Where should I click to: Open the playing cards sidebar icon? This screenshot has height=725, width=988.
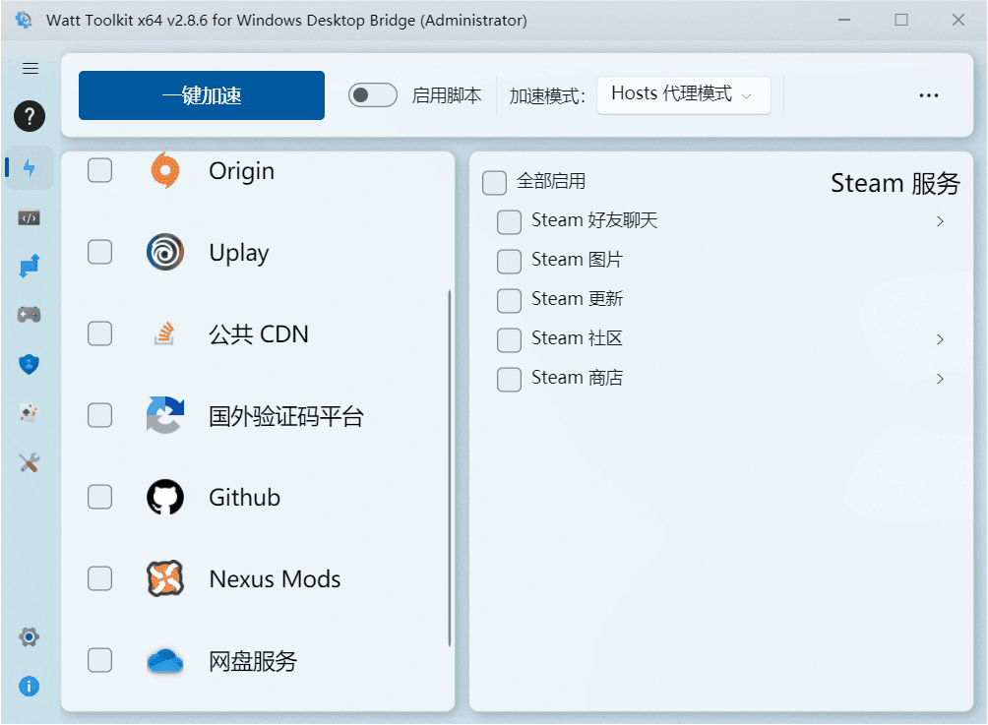[x=29, y=412]
